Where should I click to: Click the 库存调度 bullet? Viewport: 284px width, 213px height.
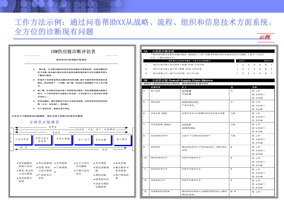coord(101,163)
